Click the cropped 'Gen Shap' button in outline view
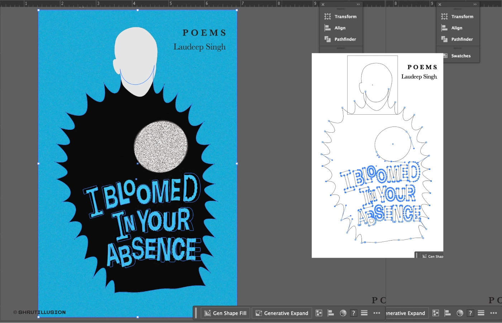 pos(432,256)
